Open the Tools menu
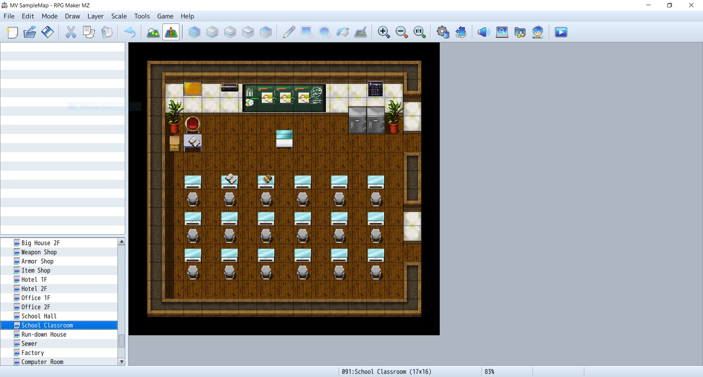Viewport: 703px width, 377px height. coord(142,16)
